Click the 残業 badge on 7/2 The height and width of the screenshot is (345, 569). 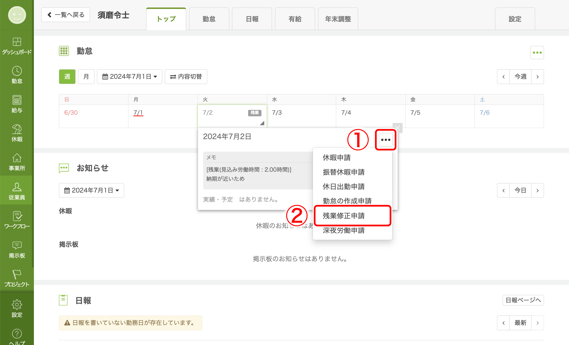point(254,113)
